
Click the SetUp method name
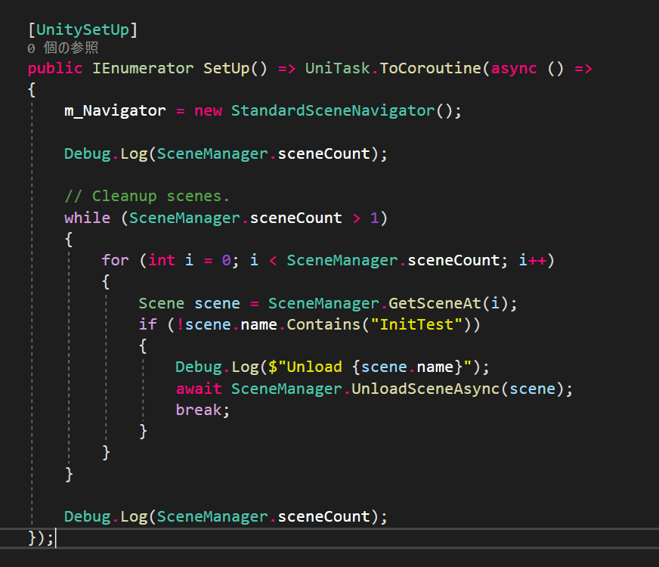(x=227, y=68)
